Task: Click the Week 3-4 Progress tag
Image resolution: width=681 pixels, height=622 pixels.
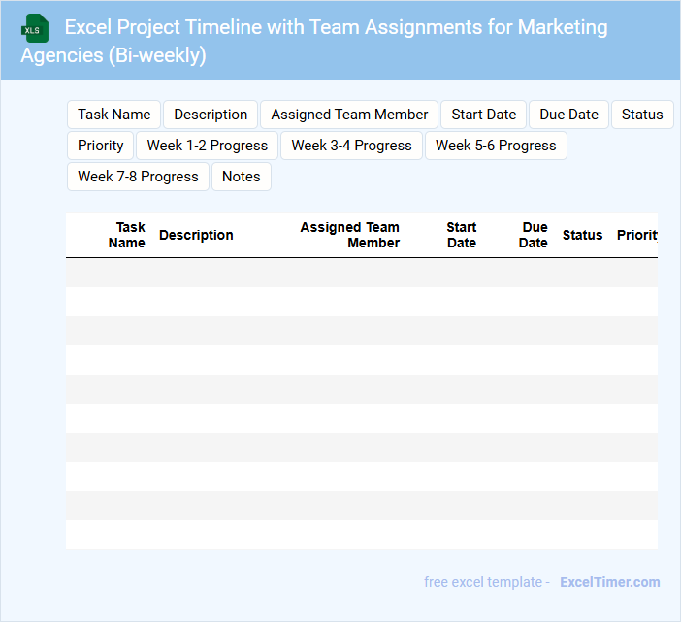Action: [351, 146]
